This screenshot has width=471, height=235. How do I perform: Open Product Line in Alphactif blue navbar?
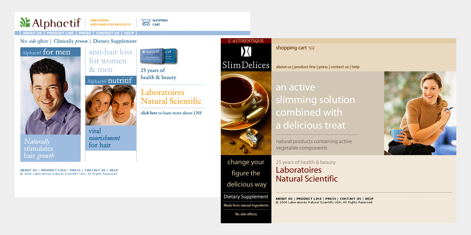[x=60, y=33]
